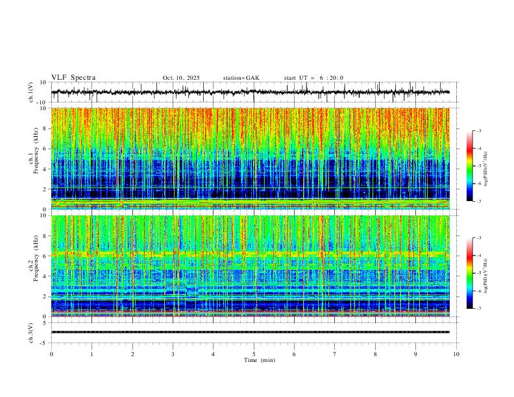Click time axis tick label "9"
This screenshot has height=397, width=514.
point(415,354)
